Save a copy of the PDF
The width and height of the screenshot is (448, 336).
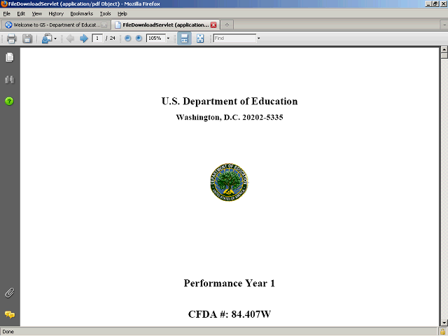[27, 38]
